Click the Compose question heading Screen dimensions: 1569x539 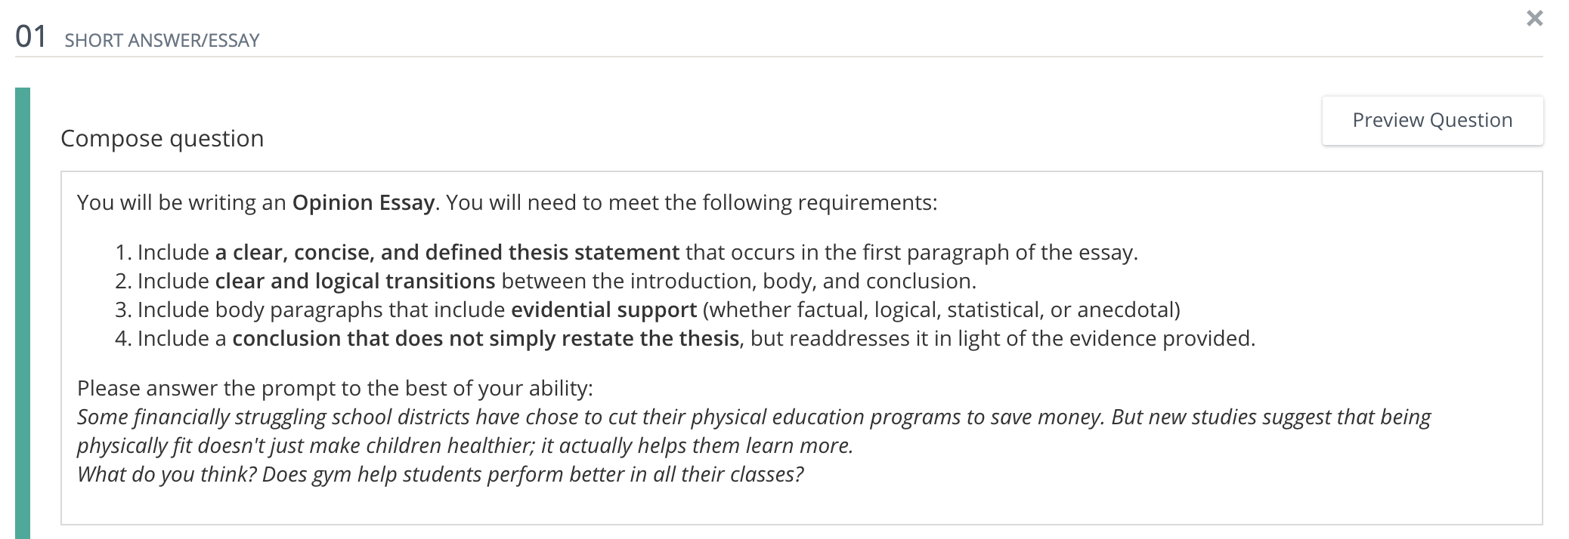[x=162, y=139]
